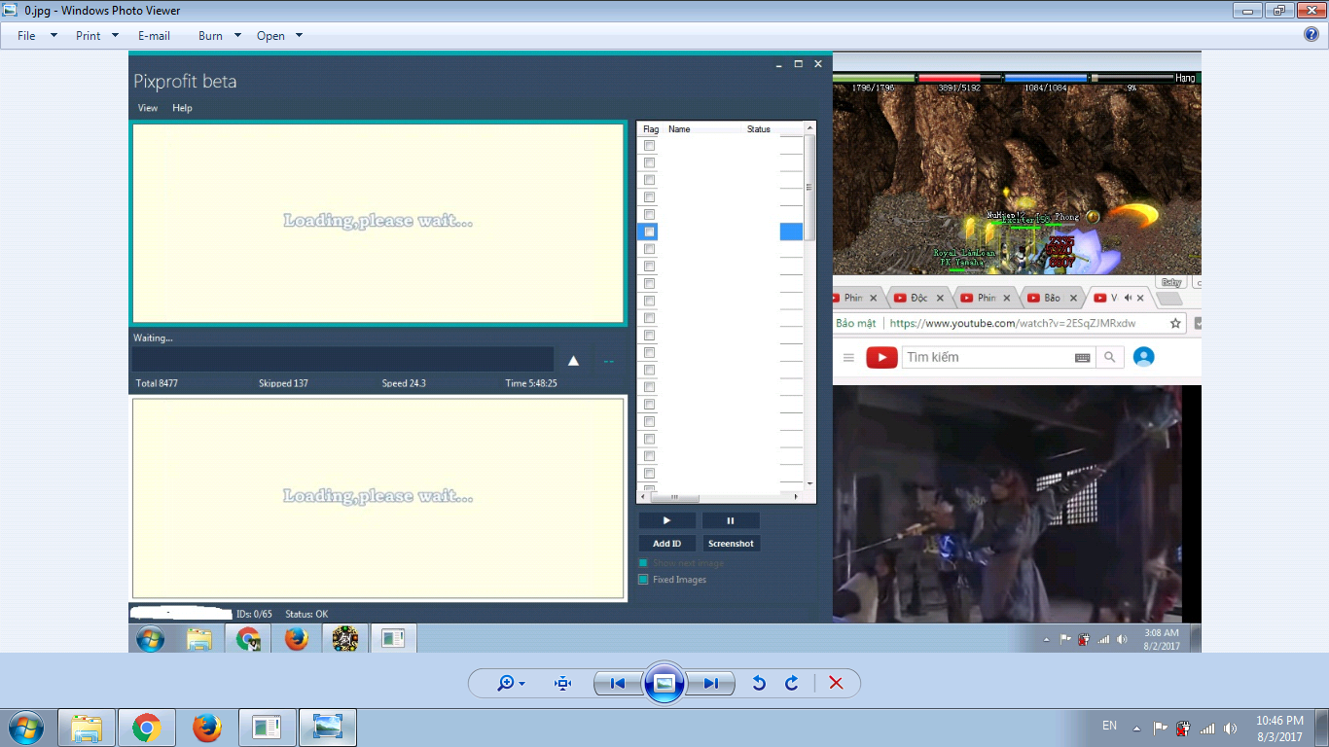The height and width of the screenshot is (747, 1329).
Task: Click the Pixprofit list's vertical scrollbar
Action: (809, 292)
